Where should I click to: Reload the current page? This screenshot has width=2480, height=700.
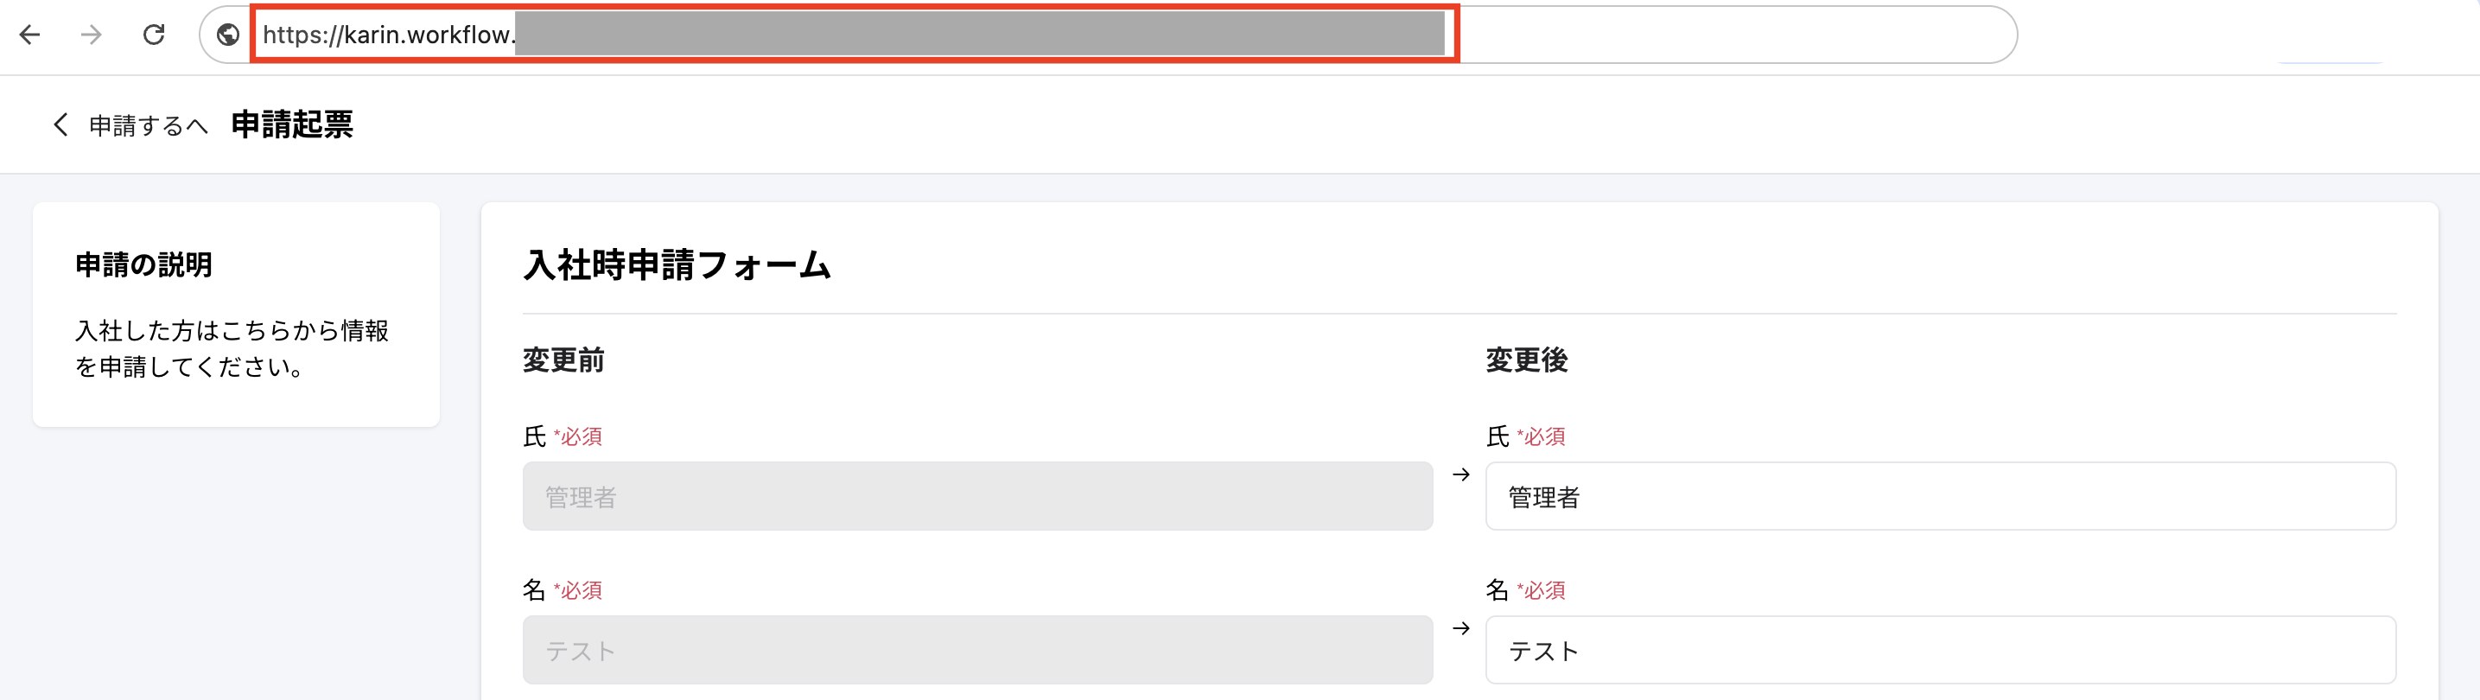[x=154, y=35]
